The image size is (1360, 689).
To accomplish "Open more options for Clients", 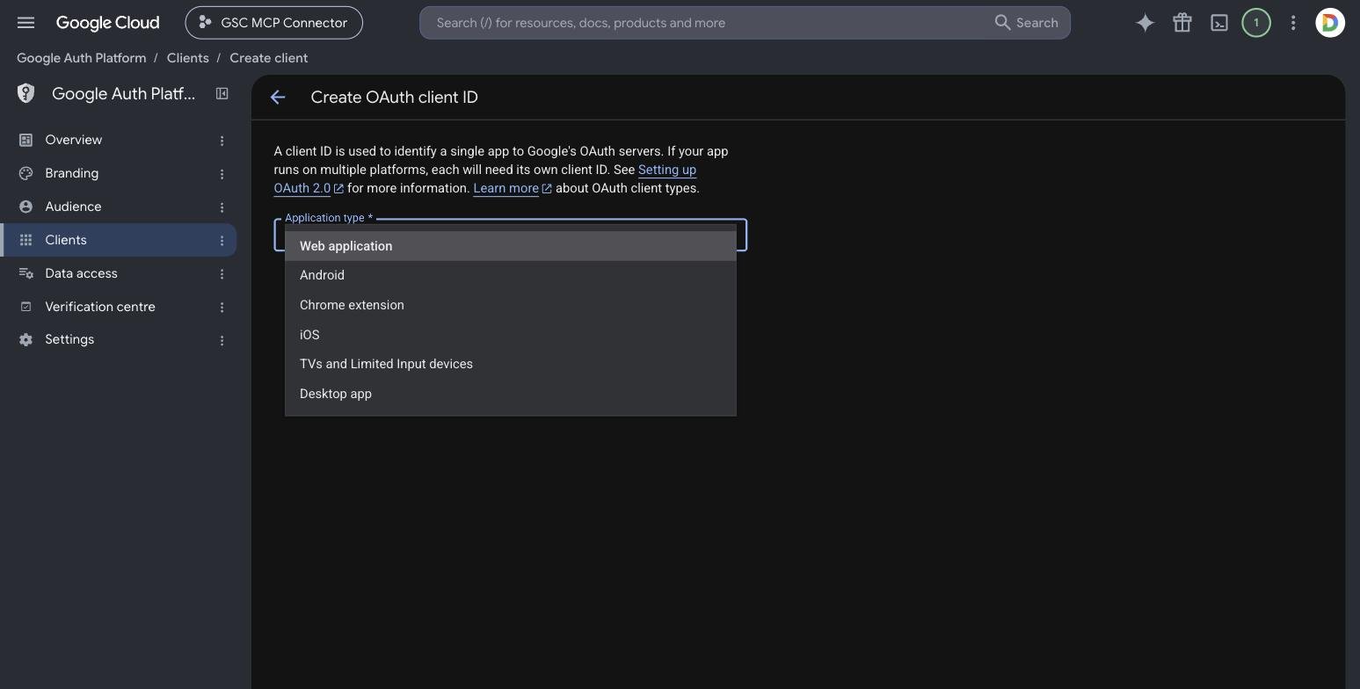I will pyautogui.click(x=222, y=241).
